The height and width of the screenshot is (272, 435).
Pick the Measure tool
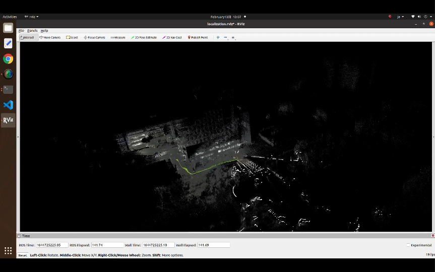(118, 37)
